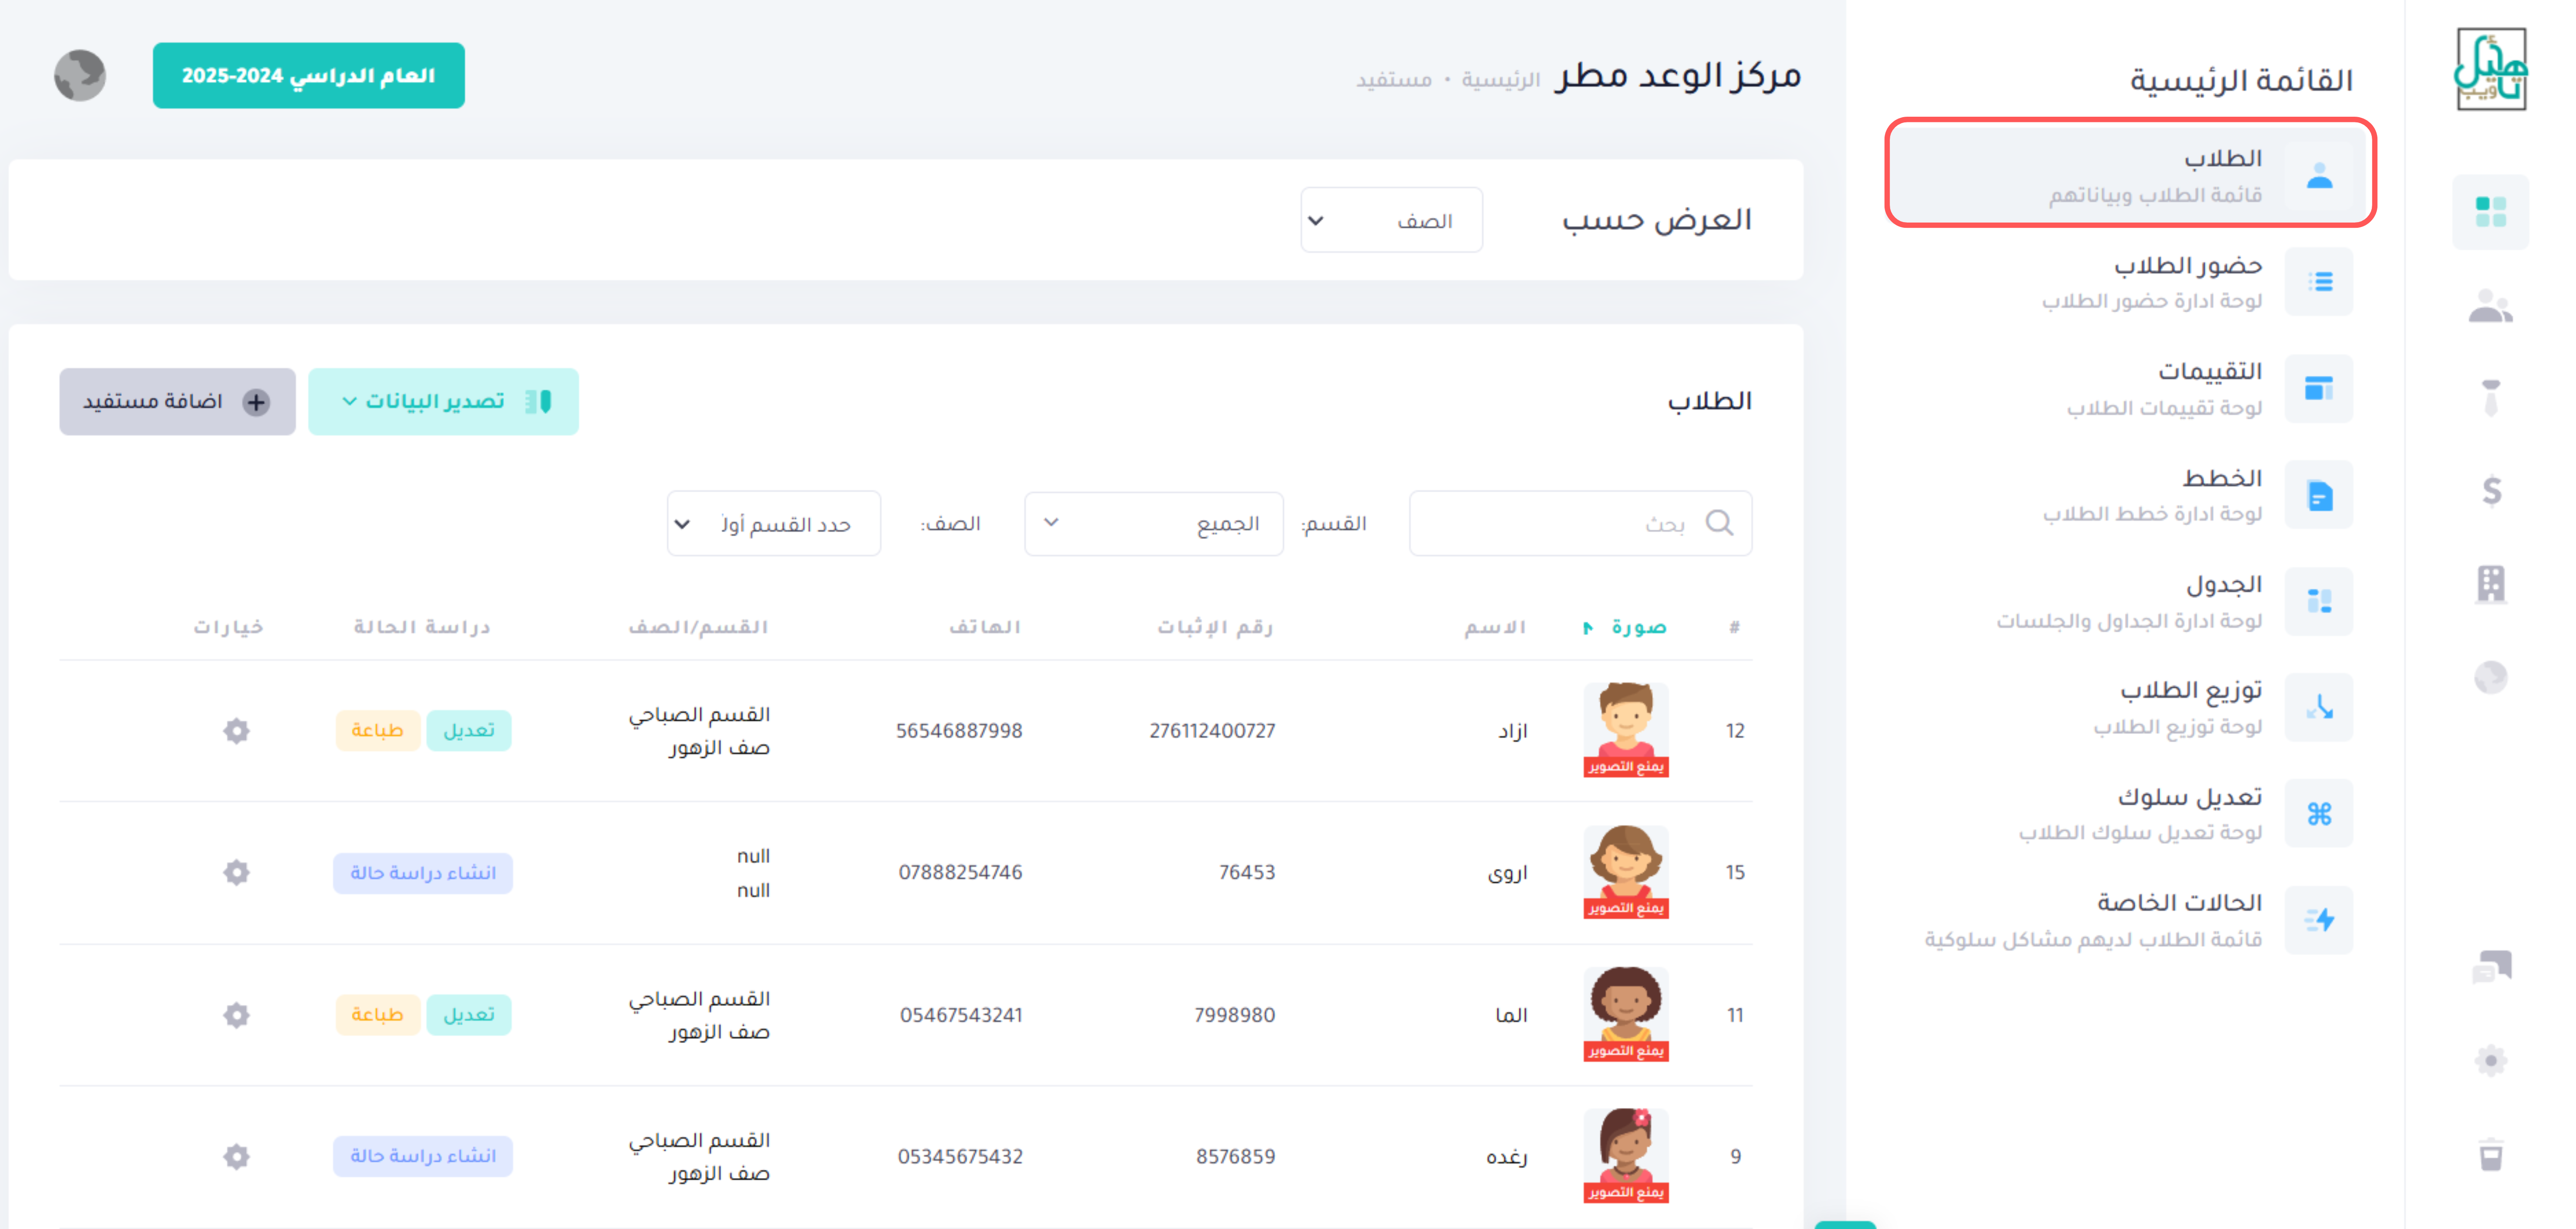Sort by القسم/الصف column header
This screenshot has height=1229, width=2576.
coord(698,627)
